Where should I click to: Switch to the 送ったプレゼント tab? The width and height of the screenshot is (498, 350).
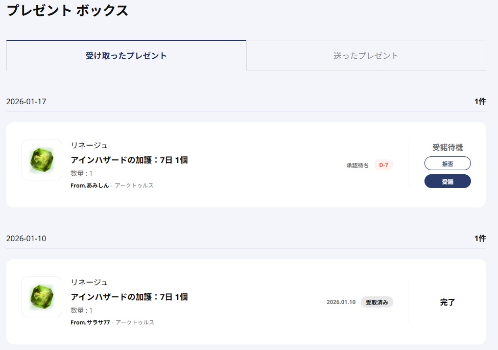coord(366,56)
